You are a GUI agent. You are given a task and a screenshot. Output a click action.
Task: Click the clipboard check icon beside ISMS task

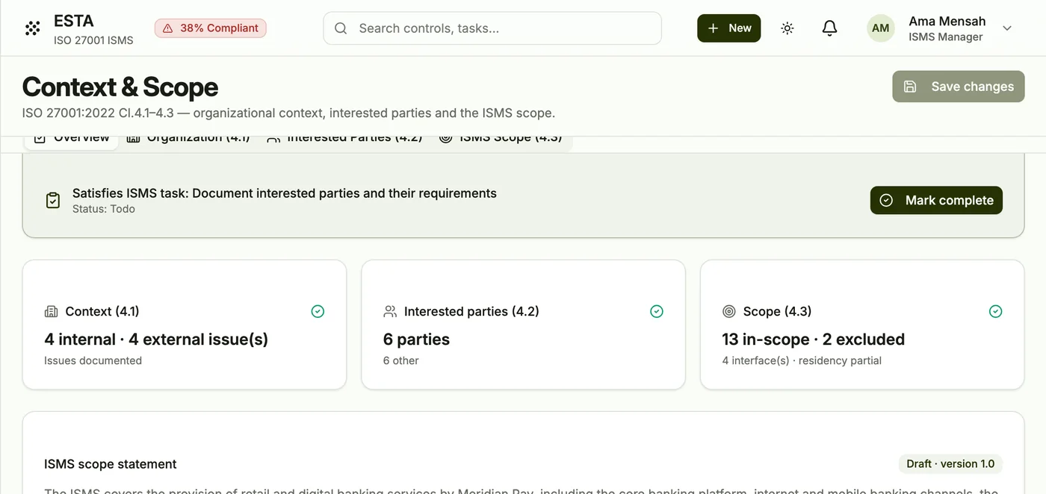click(x=53, y=200)
